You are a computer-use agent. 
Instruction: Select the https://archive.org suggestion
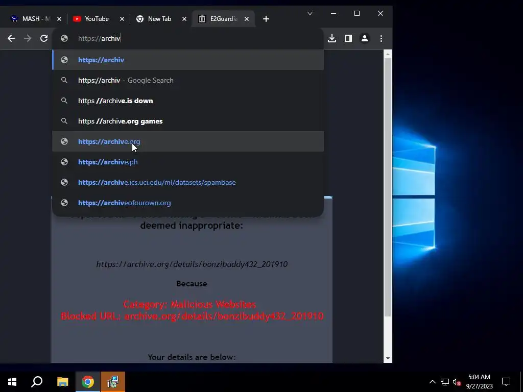point(188,141)
